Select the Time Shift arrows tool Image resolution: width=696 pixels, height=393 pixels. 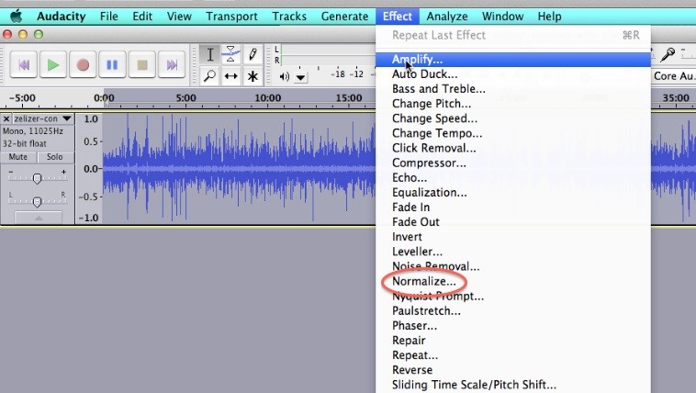coord(230,76)
